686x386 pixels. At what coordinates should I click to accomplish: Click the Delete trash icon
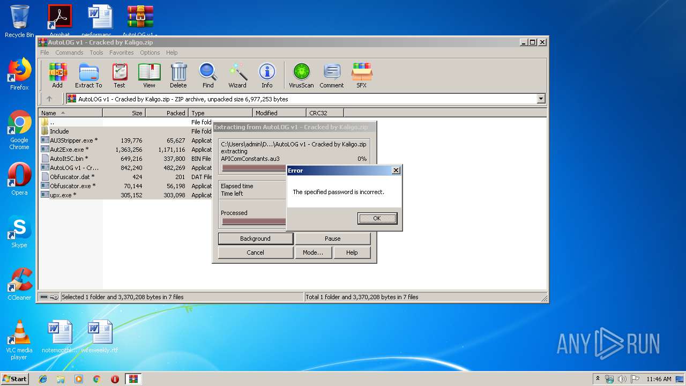pyautogui.click(x=178, y=76)
